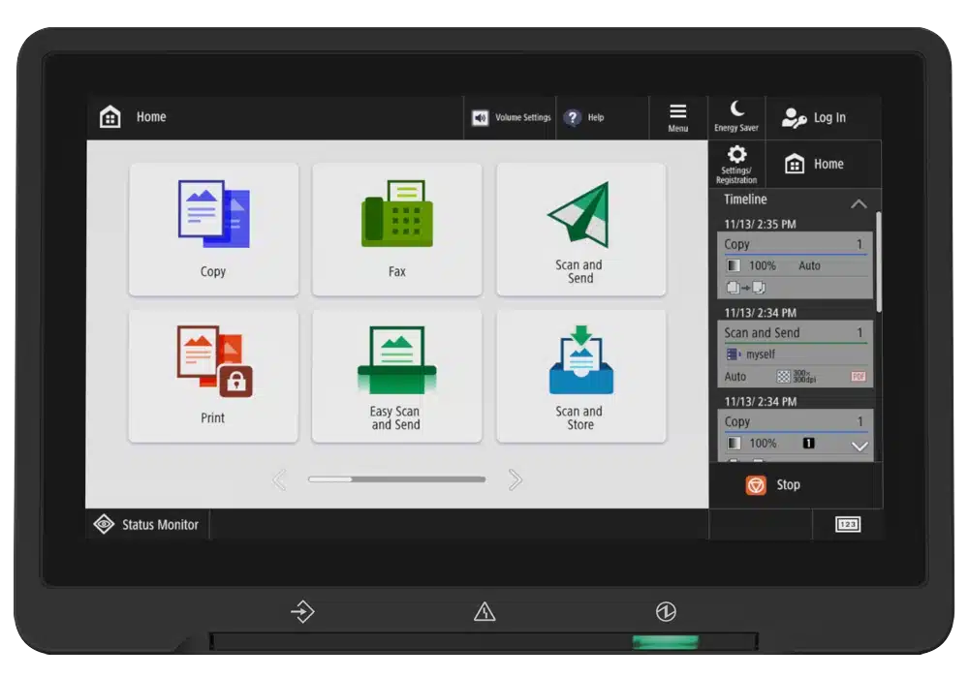Go to previous home page arrow
This screenshot has height=678, width=969.
[x=279, y=479]
